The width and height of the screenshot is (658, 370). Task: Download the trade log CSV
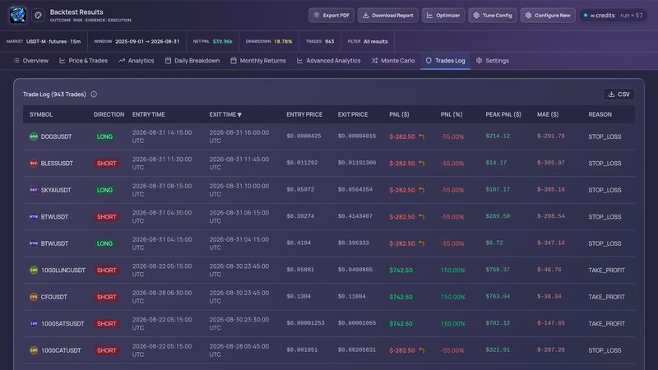coord(619,95)
